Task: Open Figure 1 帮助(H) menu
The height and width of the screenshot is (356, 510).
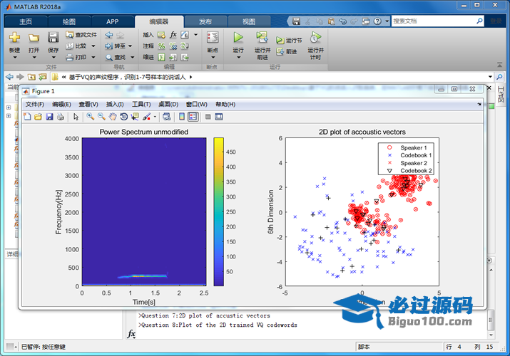Action: coord(225,104)
